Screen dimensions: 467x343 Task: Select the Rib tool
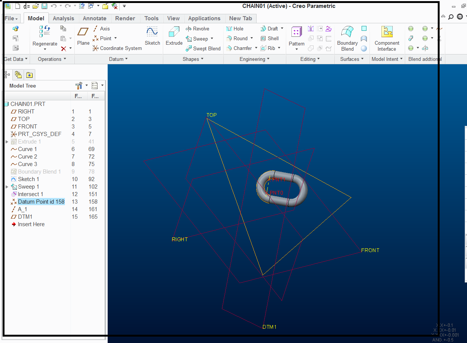click(x=268, y=48)
